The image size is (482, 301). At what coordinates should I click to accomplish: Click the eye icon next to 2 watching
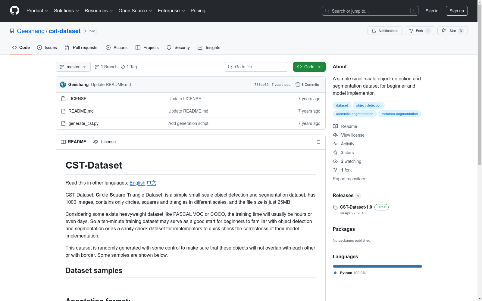335,161
